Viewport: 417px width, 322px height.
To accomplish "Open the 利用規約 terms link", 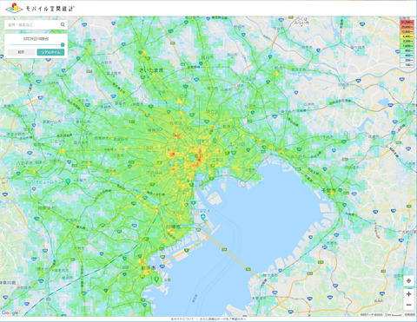I will (x=410, y=315).
